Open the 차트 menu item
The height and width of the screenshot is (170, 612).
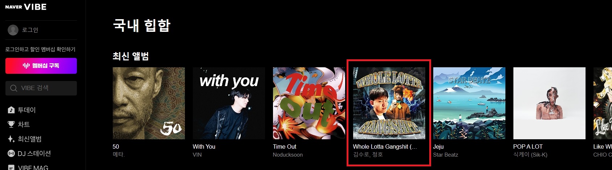click(24, 124)
